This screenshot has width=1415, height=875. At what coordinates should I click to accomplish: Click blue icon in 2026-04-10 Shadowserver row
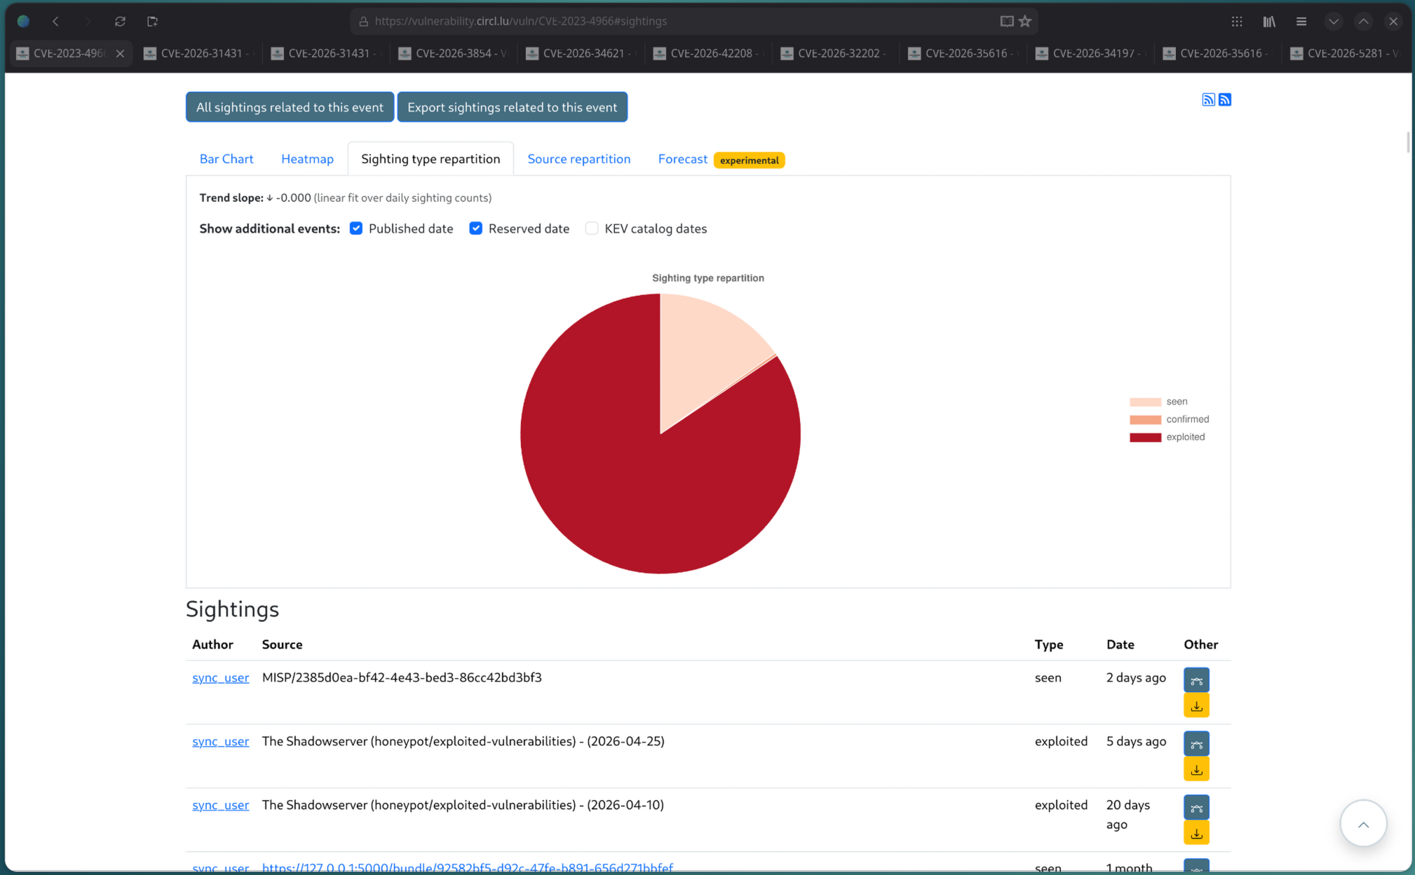pos(1196,807)
